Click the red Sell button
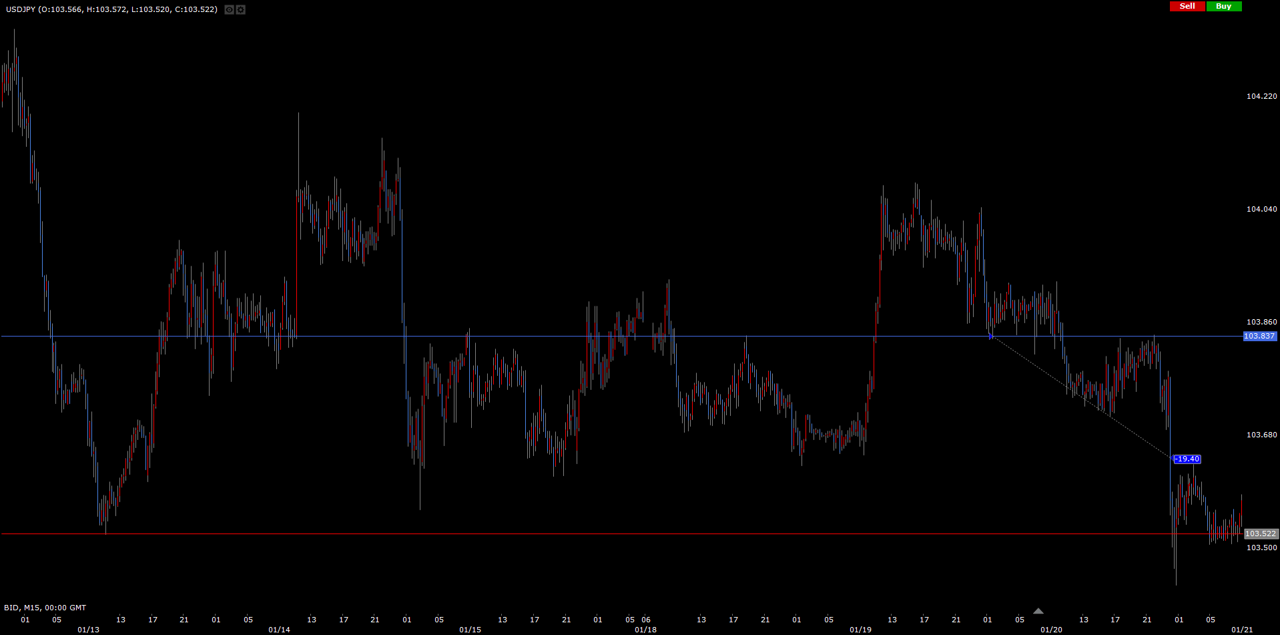 click(1187, 6)
